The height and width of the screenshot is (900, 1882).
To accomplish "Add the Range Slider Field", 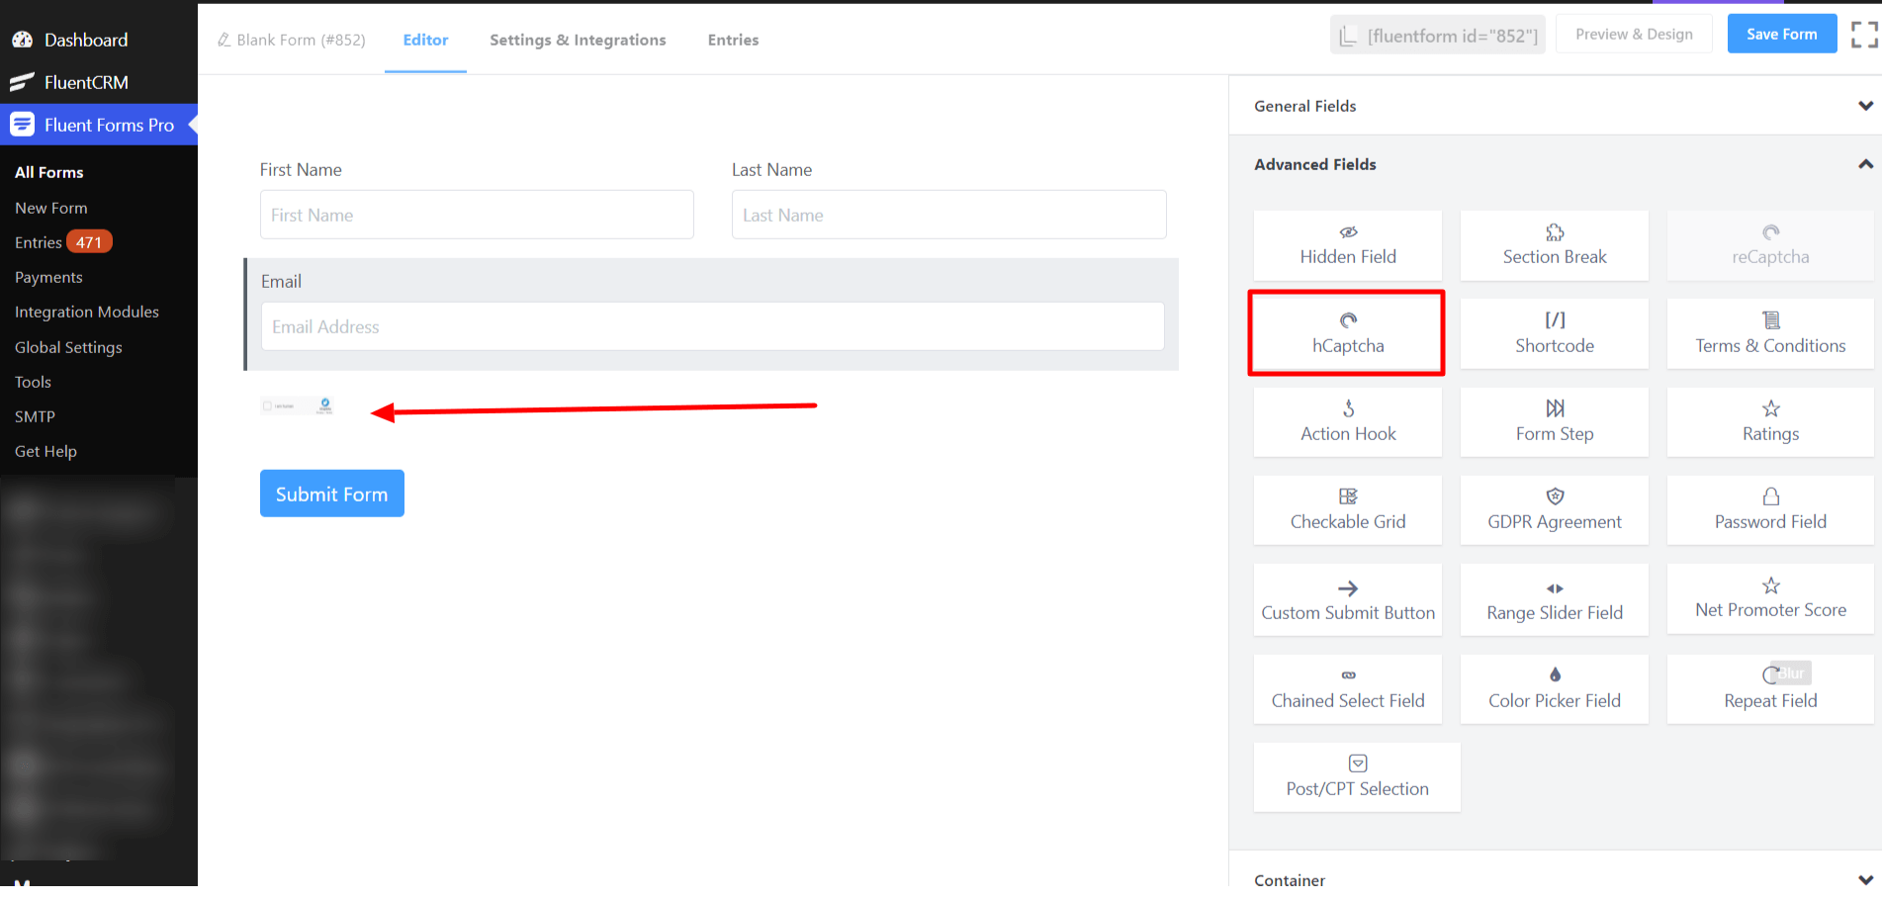I will coord(1554,600).
